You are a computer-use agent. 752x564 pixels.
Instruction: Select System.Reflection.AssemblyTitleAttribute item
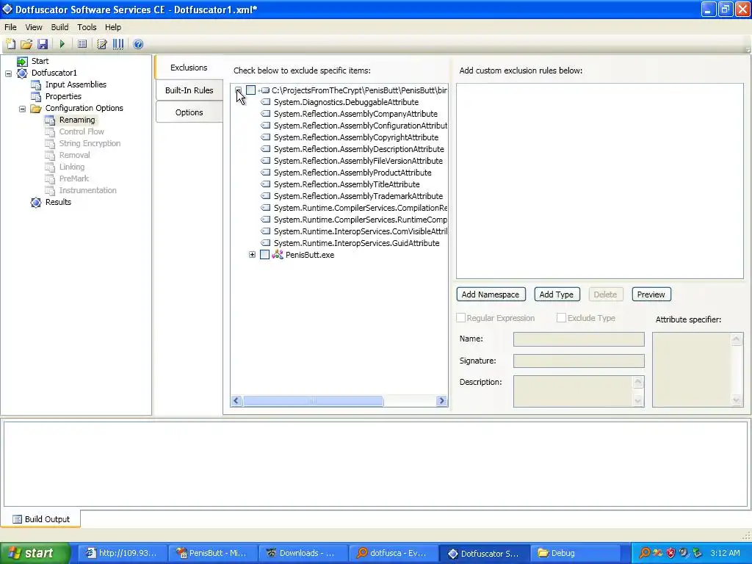(347, 184)
